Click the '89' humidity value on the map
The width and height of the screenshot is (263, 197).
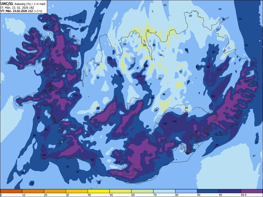tap(160, 79)
